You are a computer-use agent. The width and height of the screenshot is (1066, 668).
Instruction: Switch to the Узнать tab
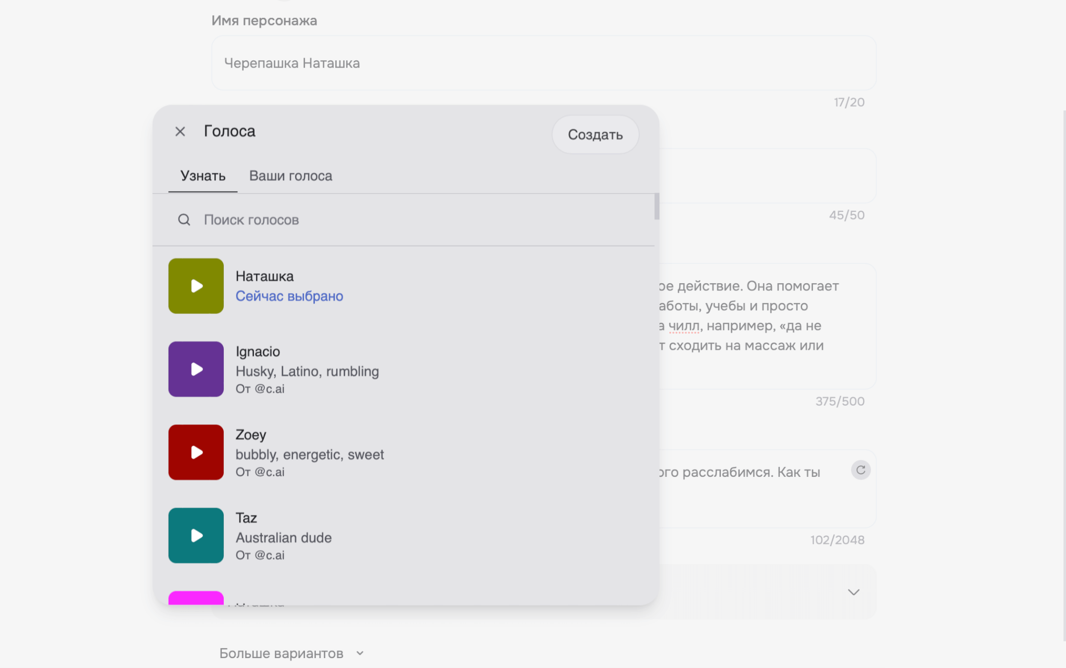point(202,175)
